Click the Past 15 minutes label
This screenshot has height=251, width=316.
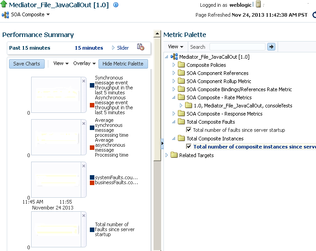30,48
